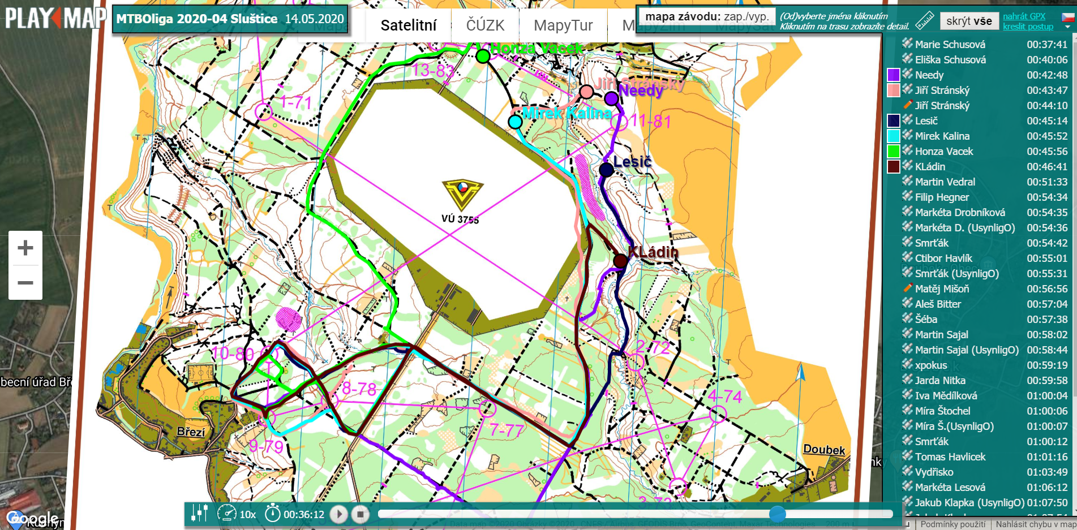Click the 'skrýt vše' button

coord(968,21)
